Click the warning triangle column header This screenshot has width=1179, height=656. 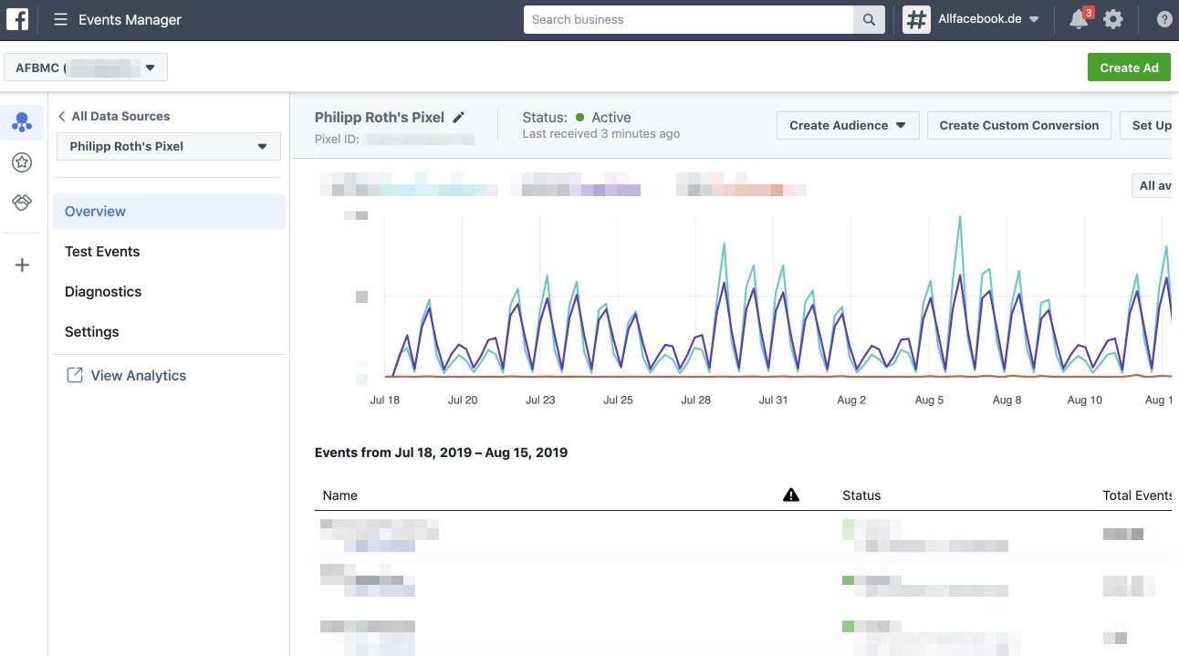click(x=791, y=495)
